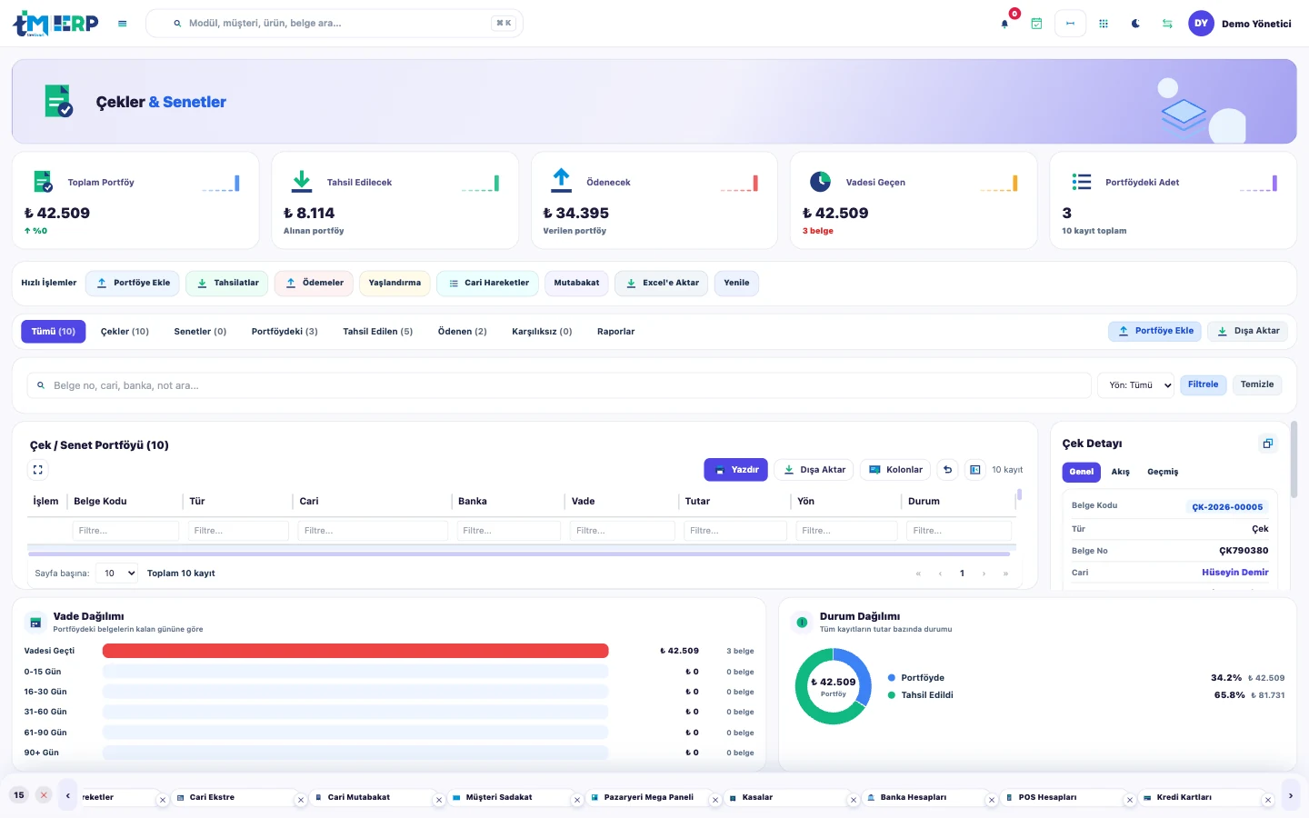Click the green swap arrows icon
The width and height of the screenshot is (1309, 818).
pos(1167,24)
